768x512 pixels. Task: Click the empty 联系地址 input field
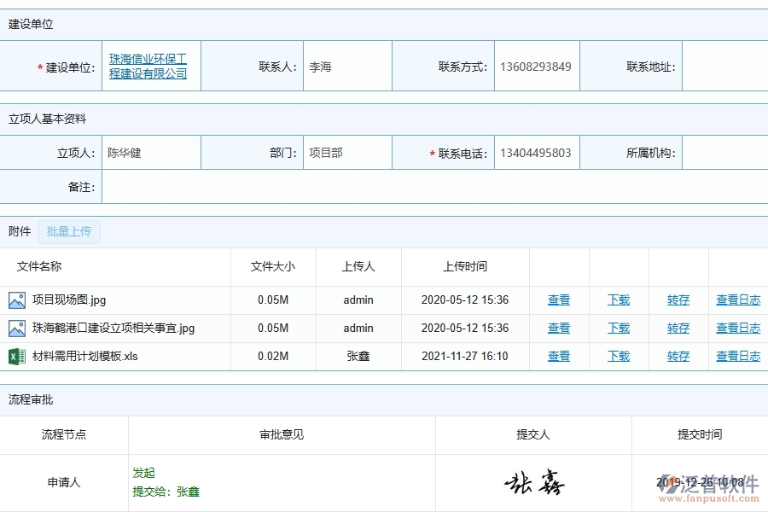click(x=724, y=66)
